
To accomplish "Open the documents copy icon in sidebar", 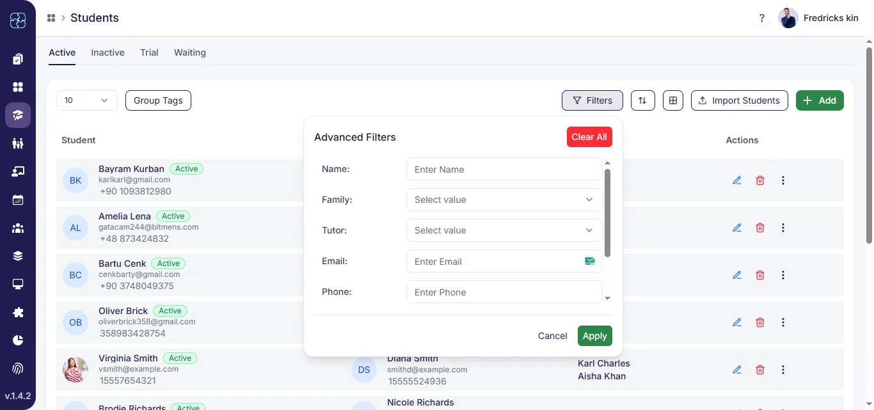I will (x=18, y=59).
